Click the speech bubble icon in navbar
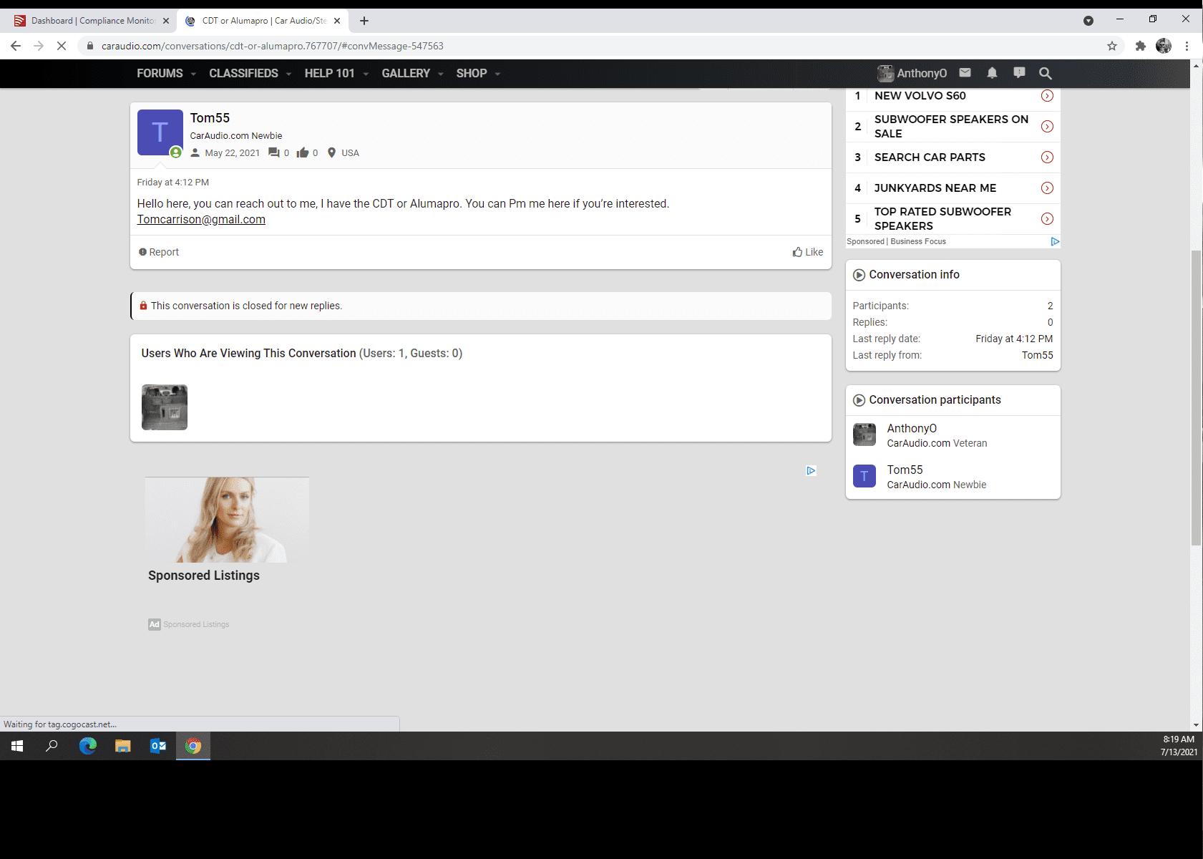This screenshot has width=1203, height=859. click(1019, 73)
